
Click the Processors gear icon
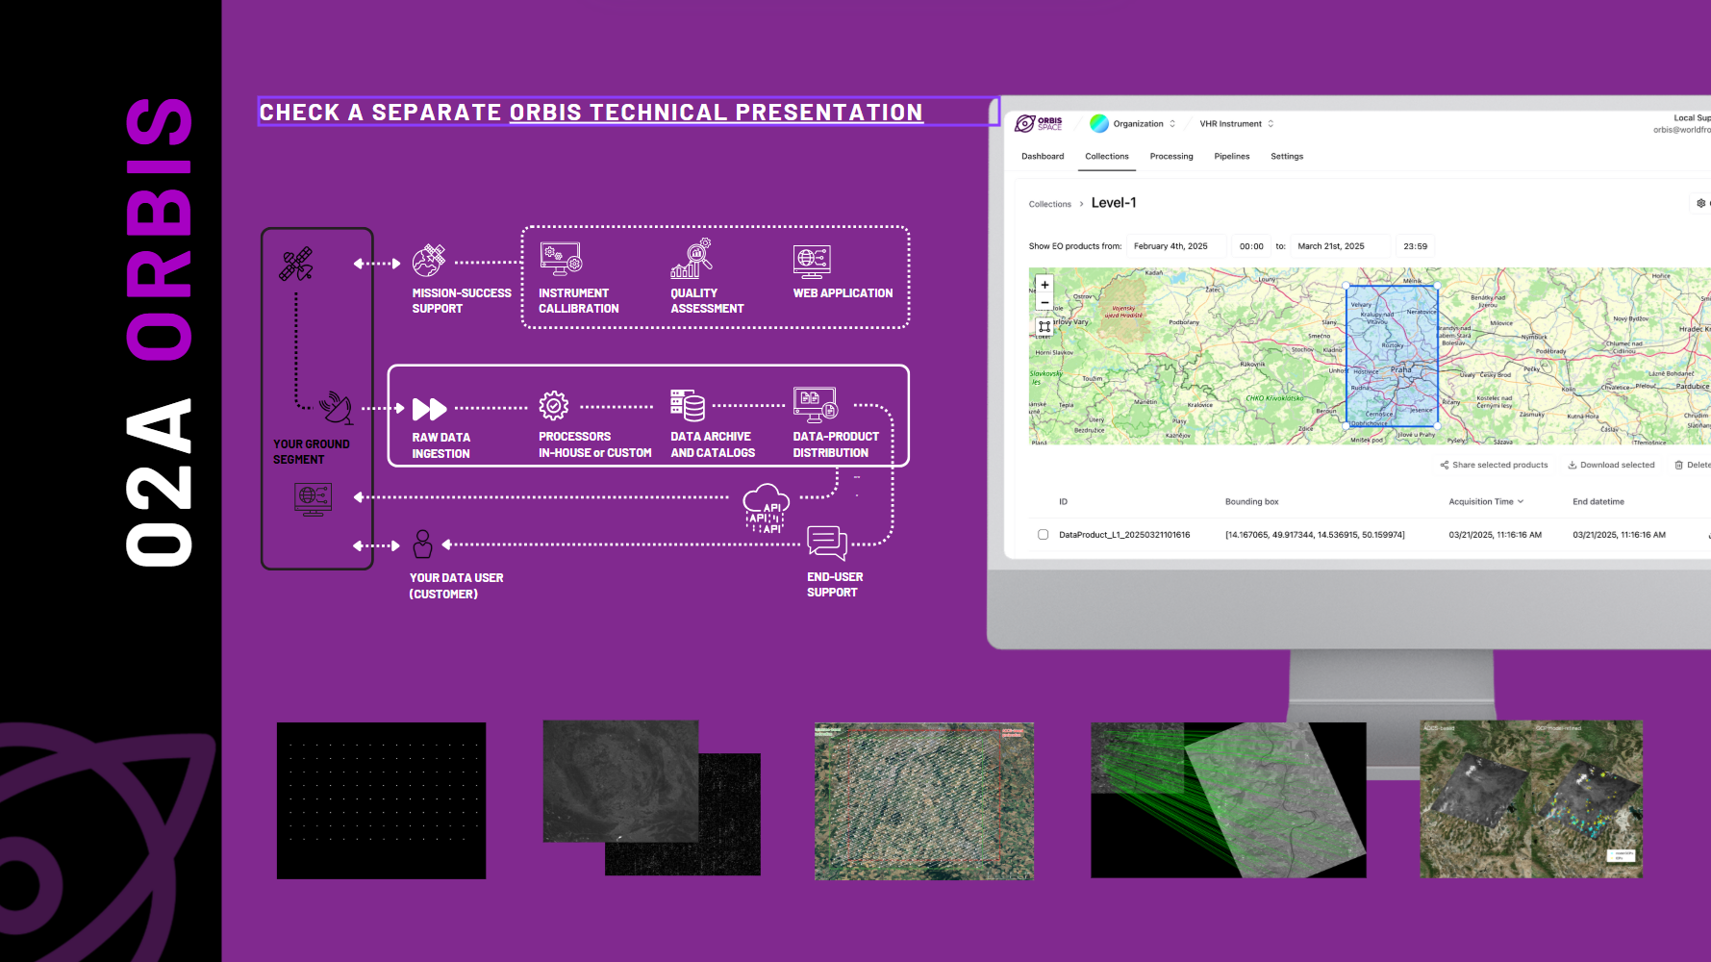pyautogui.click(x=554, y=406)
